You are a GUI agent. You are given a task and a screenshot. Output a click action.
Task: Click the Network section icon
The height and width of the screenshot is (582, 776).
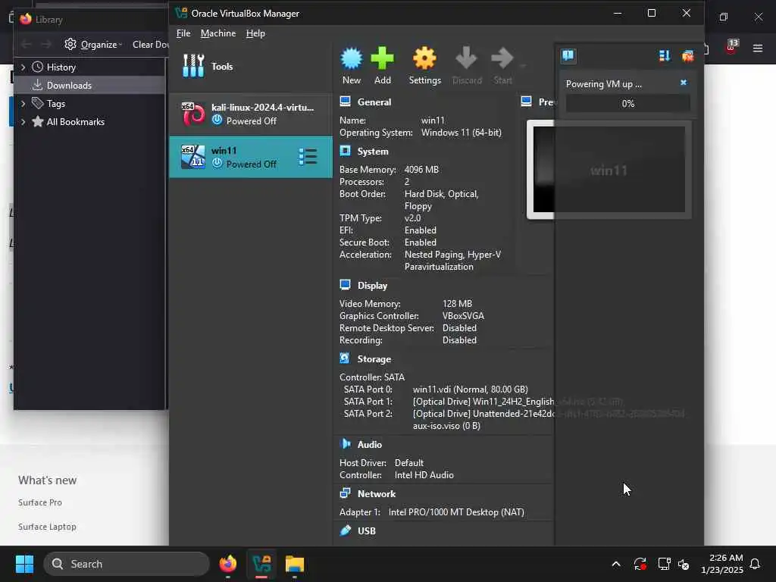pyautogui.click(x=345, y=493)
